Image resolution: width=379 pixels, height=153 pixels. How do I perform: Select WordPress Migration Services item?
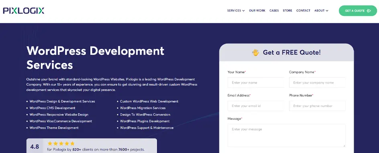coord(143,108)
